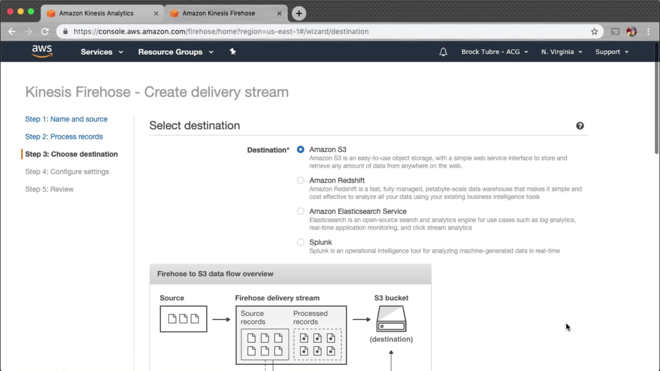Select the Amazon S3 destination radio
660x371 pixels.
[x=300, y=149]
